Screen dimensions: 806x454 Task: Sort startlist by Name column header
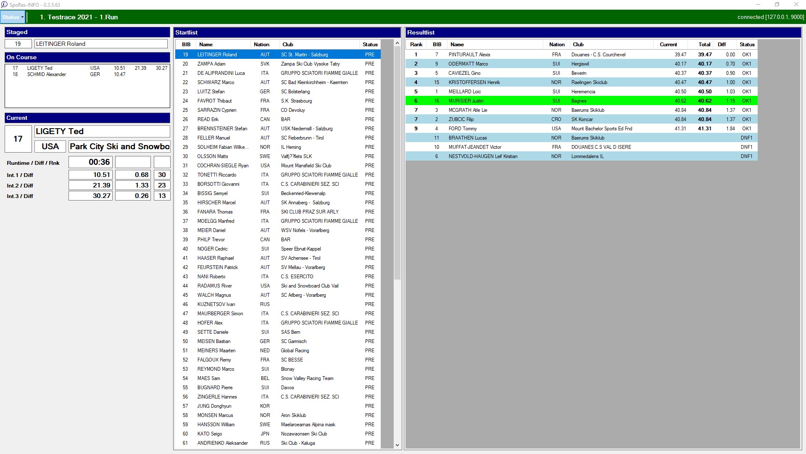click(x=224, y=45)
